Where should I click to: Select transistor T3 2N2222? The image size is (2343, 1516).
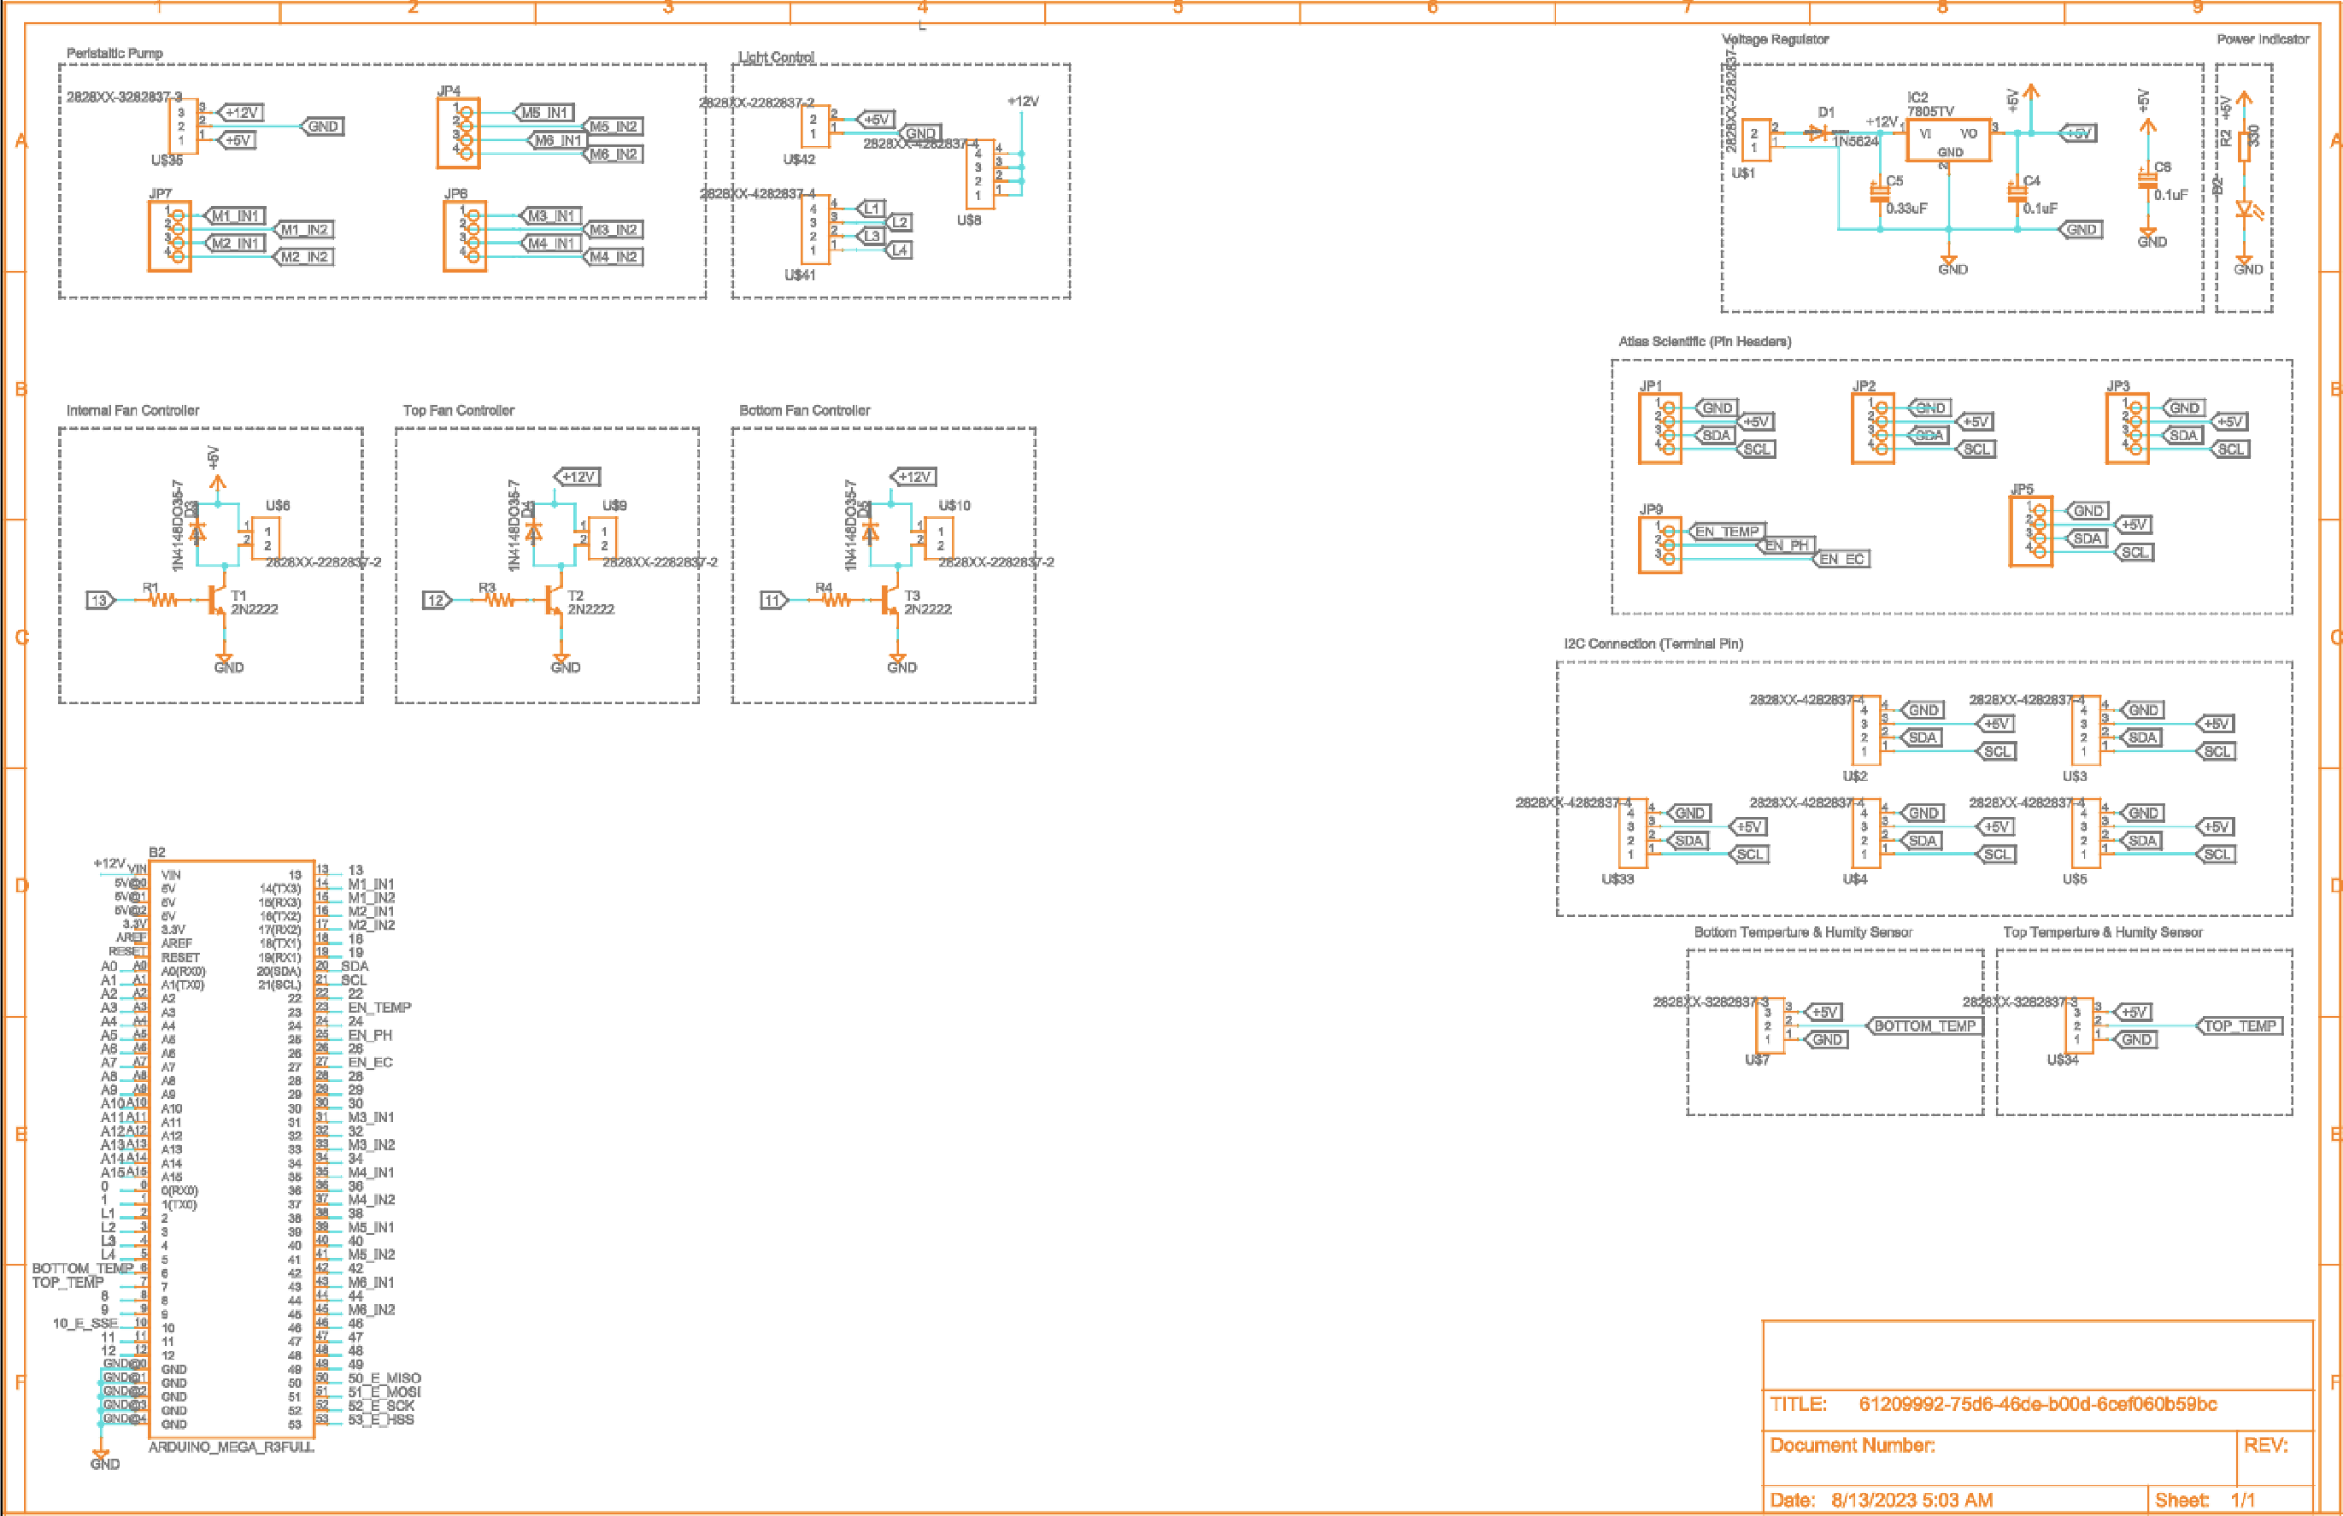[x=890, y=600]
